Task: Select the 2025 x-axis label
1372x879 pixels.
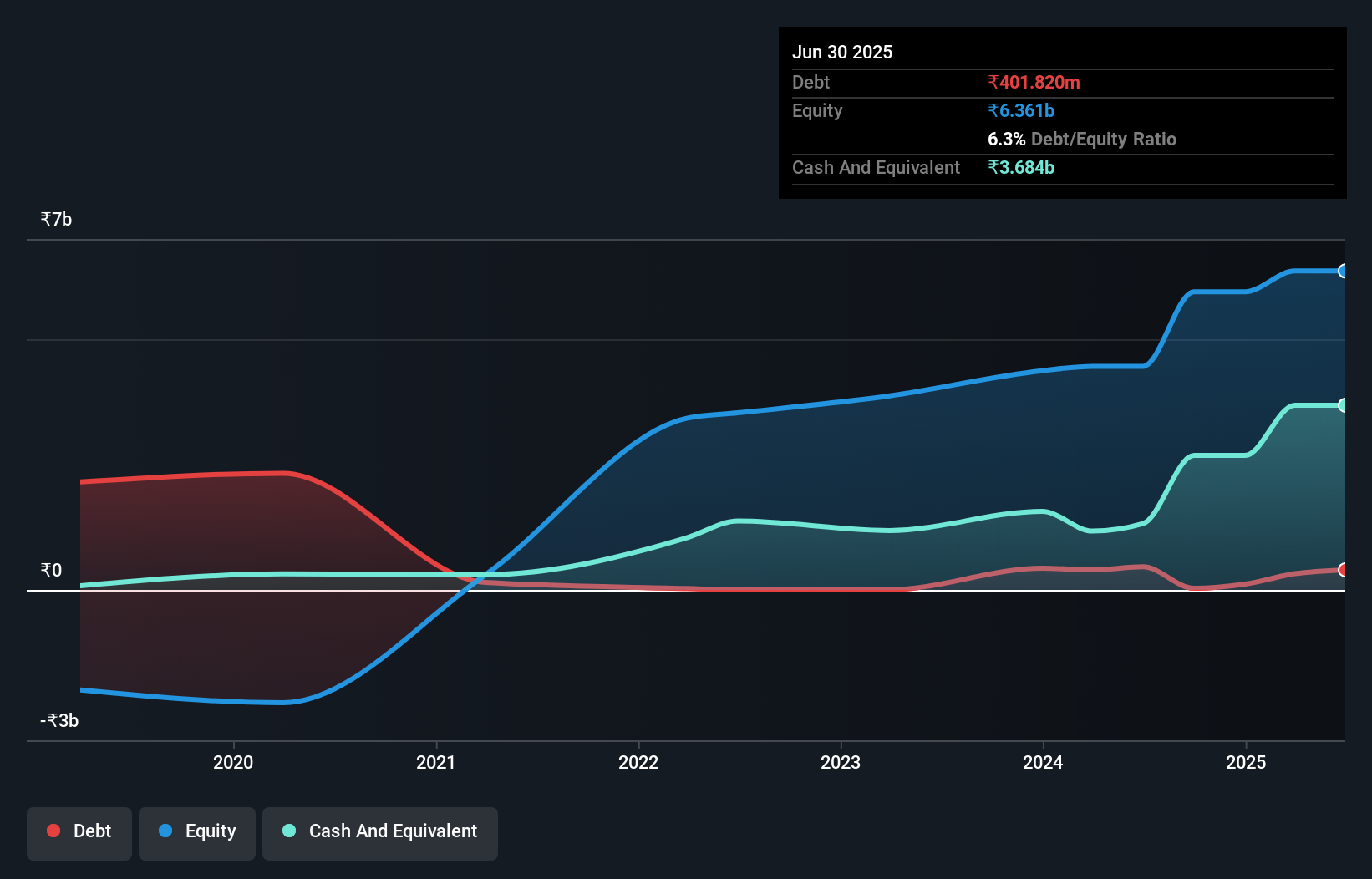Action: click(x=1246, y=762)
